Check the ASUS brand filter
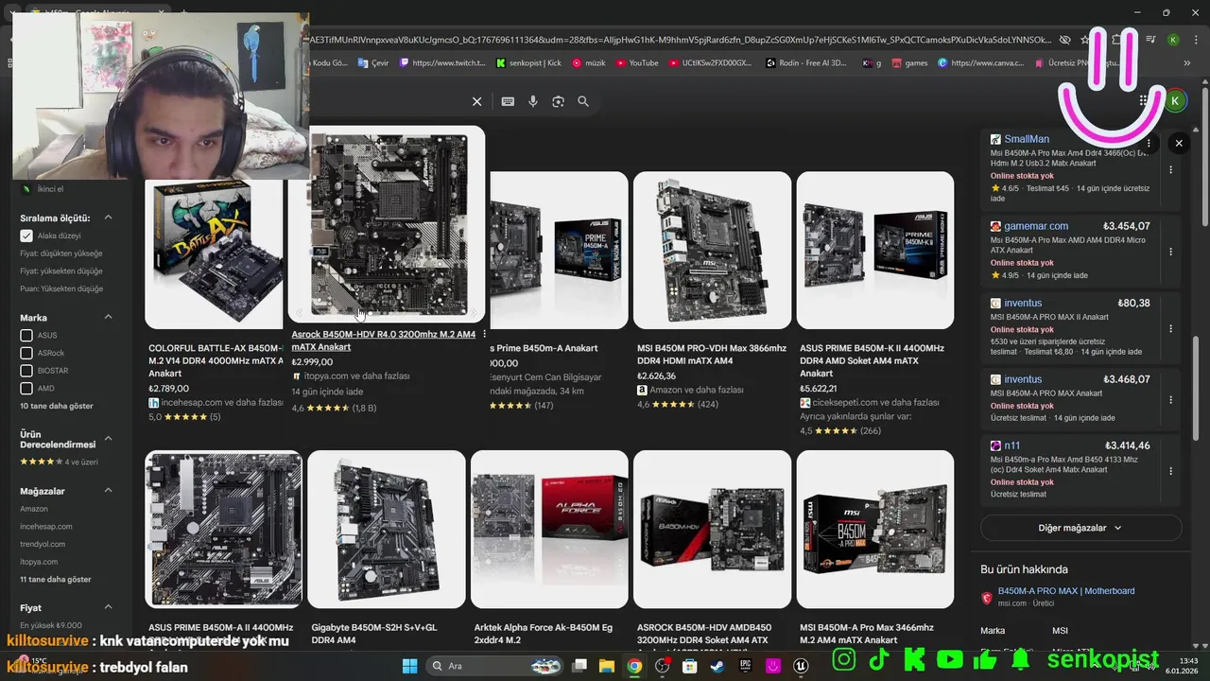The image size is (1210, 681). pyautogui.click(x=26, y=335)
